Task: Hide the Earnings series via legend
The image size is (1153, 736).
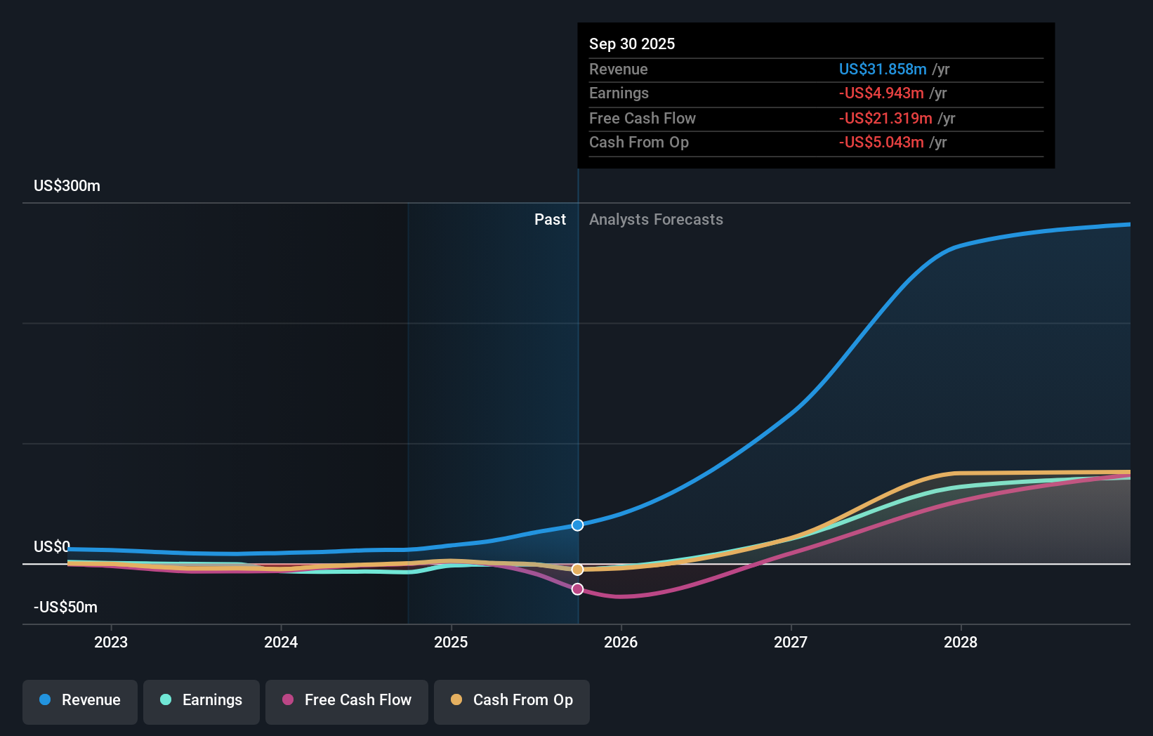Action: click(x=202, y=700)
